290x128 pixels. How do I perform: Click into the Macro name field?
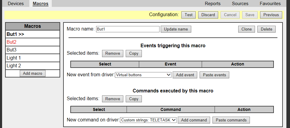click(127, 29)
